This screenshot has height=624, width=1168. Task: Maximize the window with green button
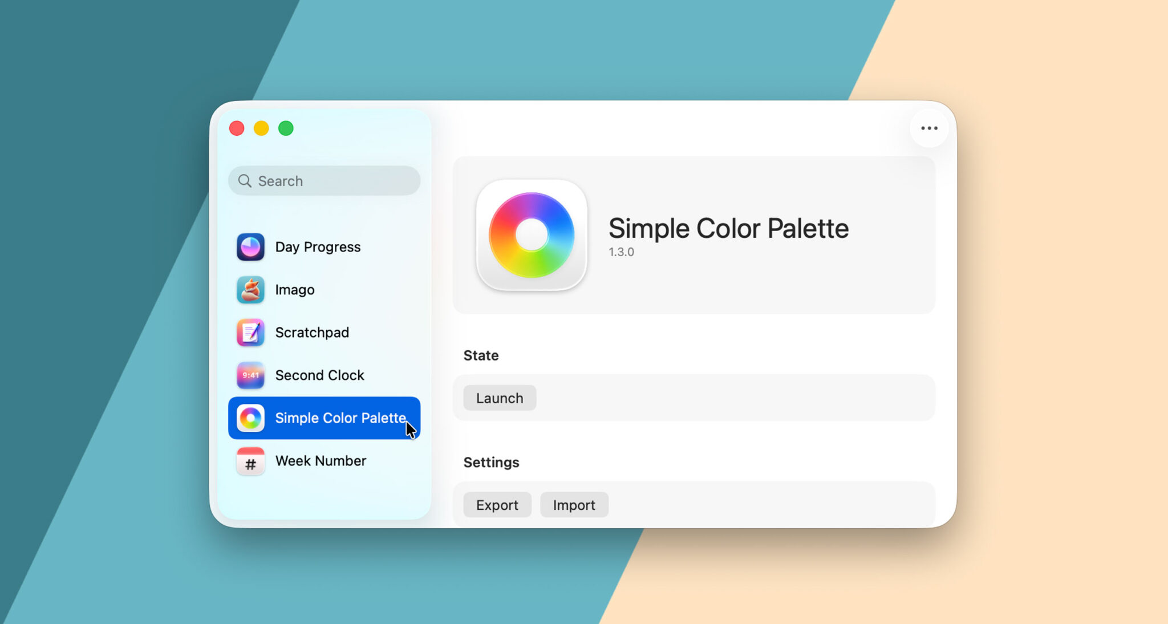pos(286,128)
